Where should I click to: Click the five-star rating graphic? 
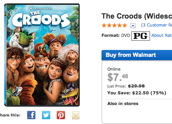coord(115,25)
